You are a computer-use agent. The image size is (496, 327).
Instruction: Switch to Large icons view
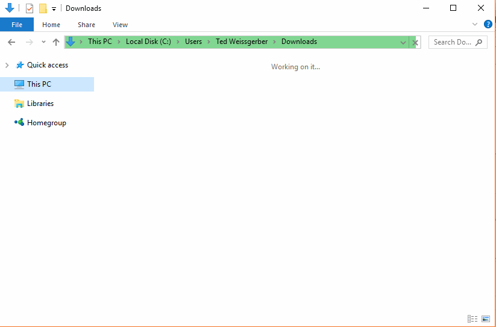486,319
